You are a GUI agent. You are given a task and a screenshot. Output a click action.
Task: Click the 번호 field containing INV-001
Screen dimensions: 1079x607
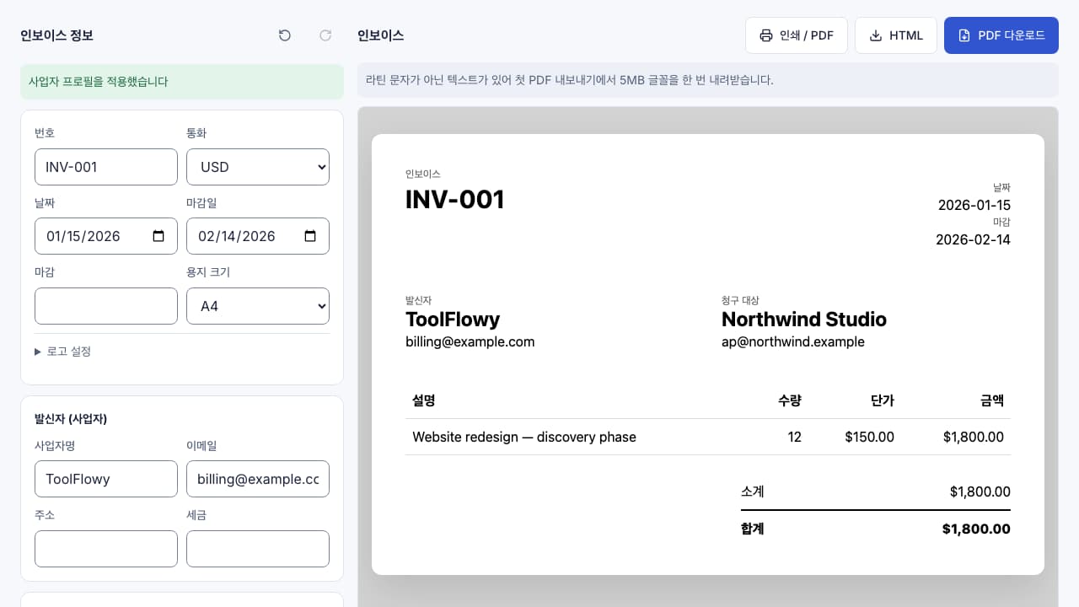point(106,167)
